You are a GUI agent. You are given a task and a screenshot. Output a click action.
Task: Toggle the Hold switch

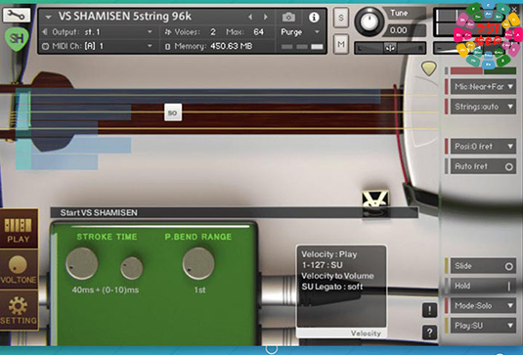[x=483, y=286]
